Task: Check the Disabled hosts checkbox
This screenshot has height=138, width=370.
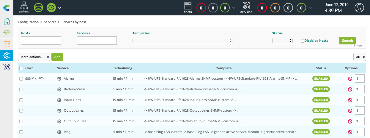Action: coord(303,41)
